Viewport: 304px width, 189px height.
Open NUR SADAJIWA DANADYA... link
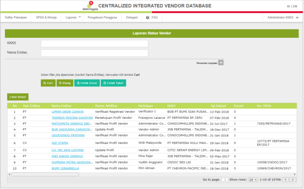72,129
